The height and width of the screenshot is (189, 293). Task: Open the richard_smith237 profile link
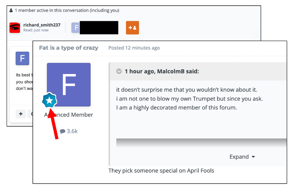pos(42,25)
